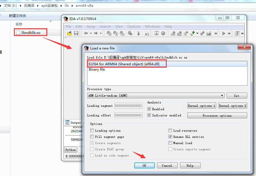
Task: Toggle the Rename DLL entries checkbox
Action: pyautogui.click(x=170, y=137)
